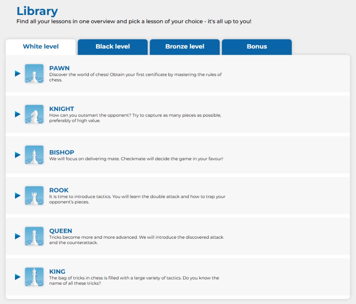This screenshot has height=304, width=356.
Task: Open the KNIGHT lesson title link
Action: [61, 109]
